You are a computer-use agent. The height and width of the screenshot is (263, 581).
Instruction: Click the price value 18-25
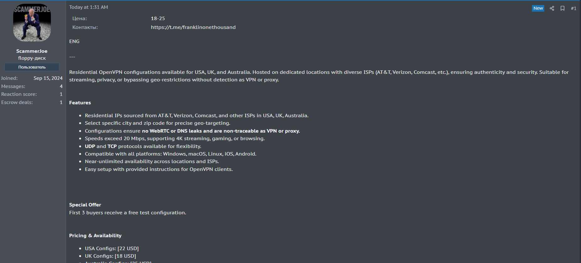tap(158, 19)
